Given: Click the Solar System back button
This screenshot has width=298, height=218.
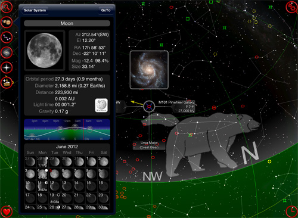Looking at the screenshot, I should [35, 10].
